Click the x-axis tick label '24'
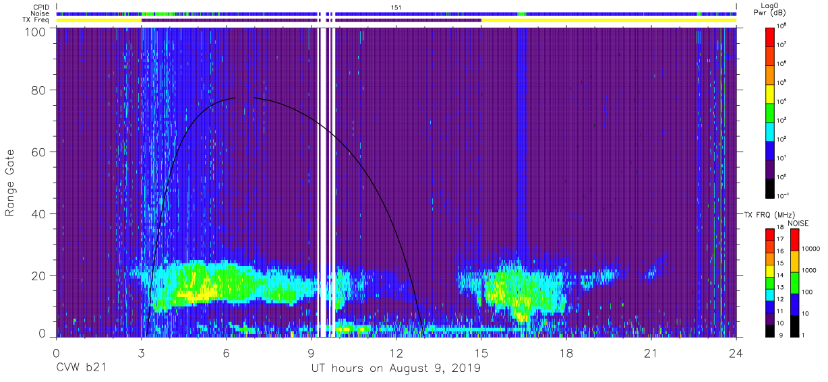 pyautogui.click(x=736, y=353)
